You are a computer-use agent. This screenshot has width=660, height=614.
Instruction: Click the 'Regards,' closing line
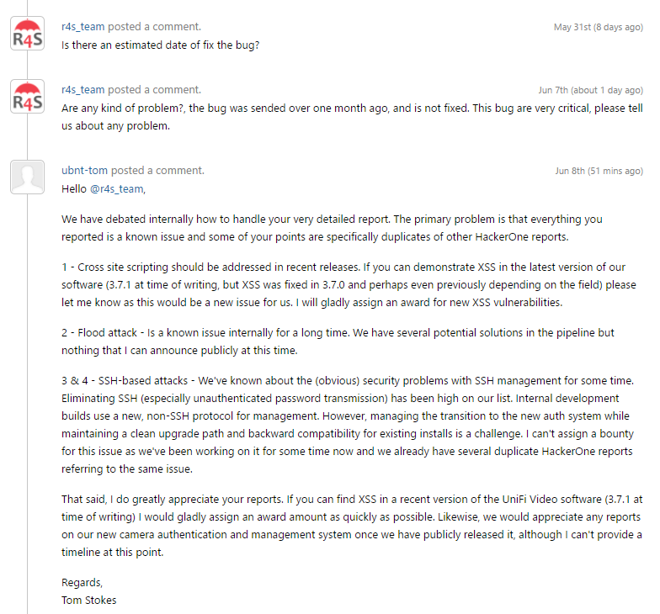point(82,582)
